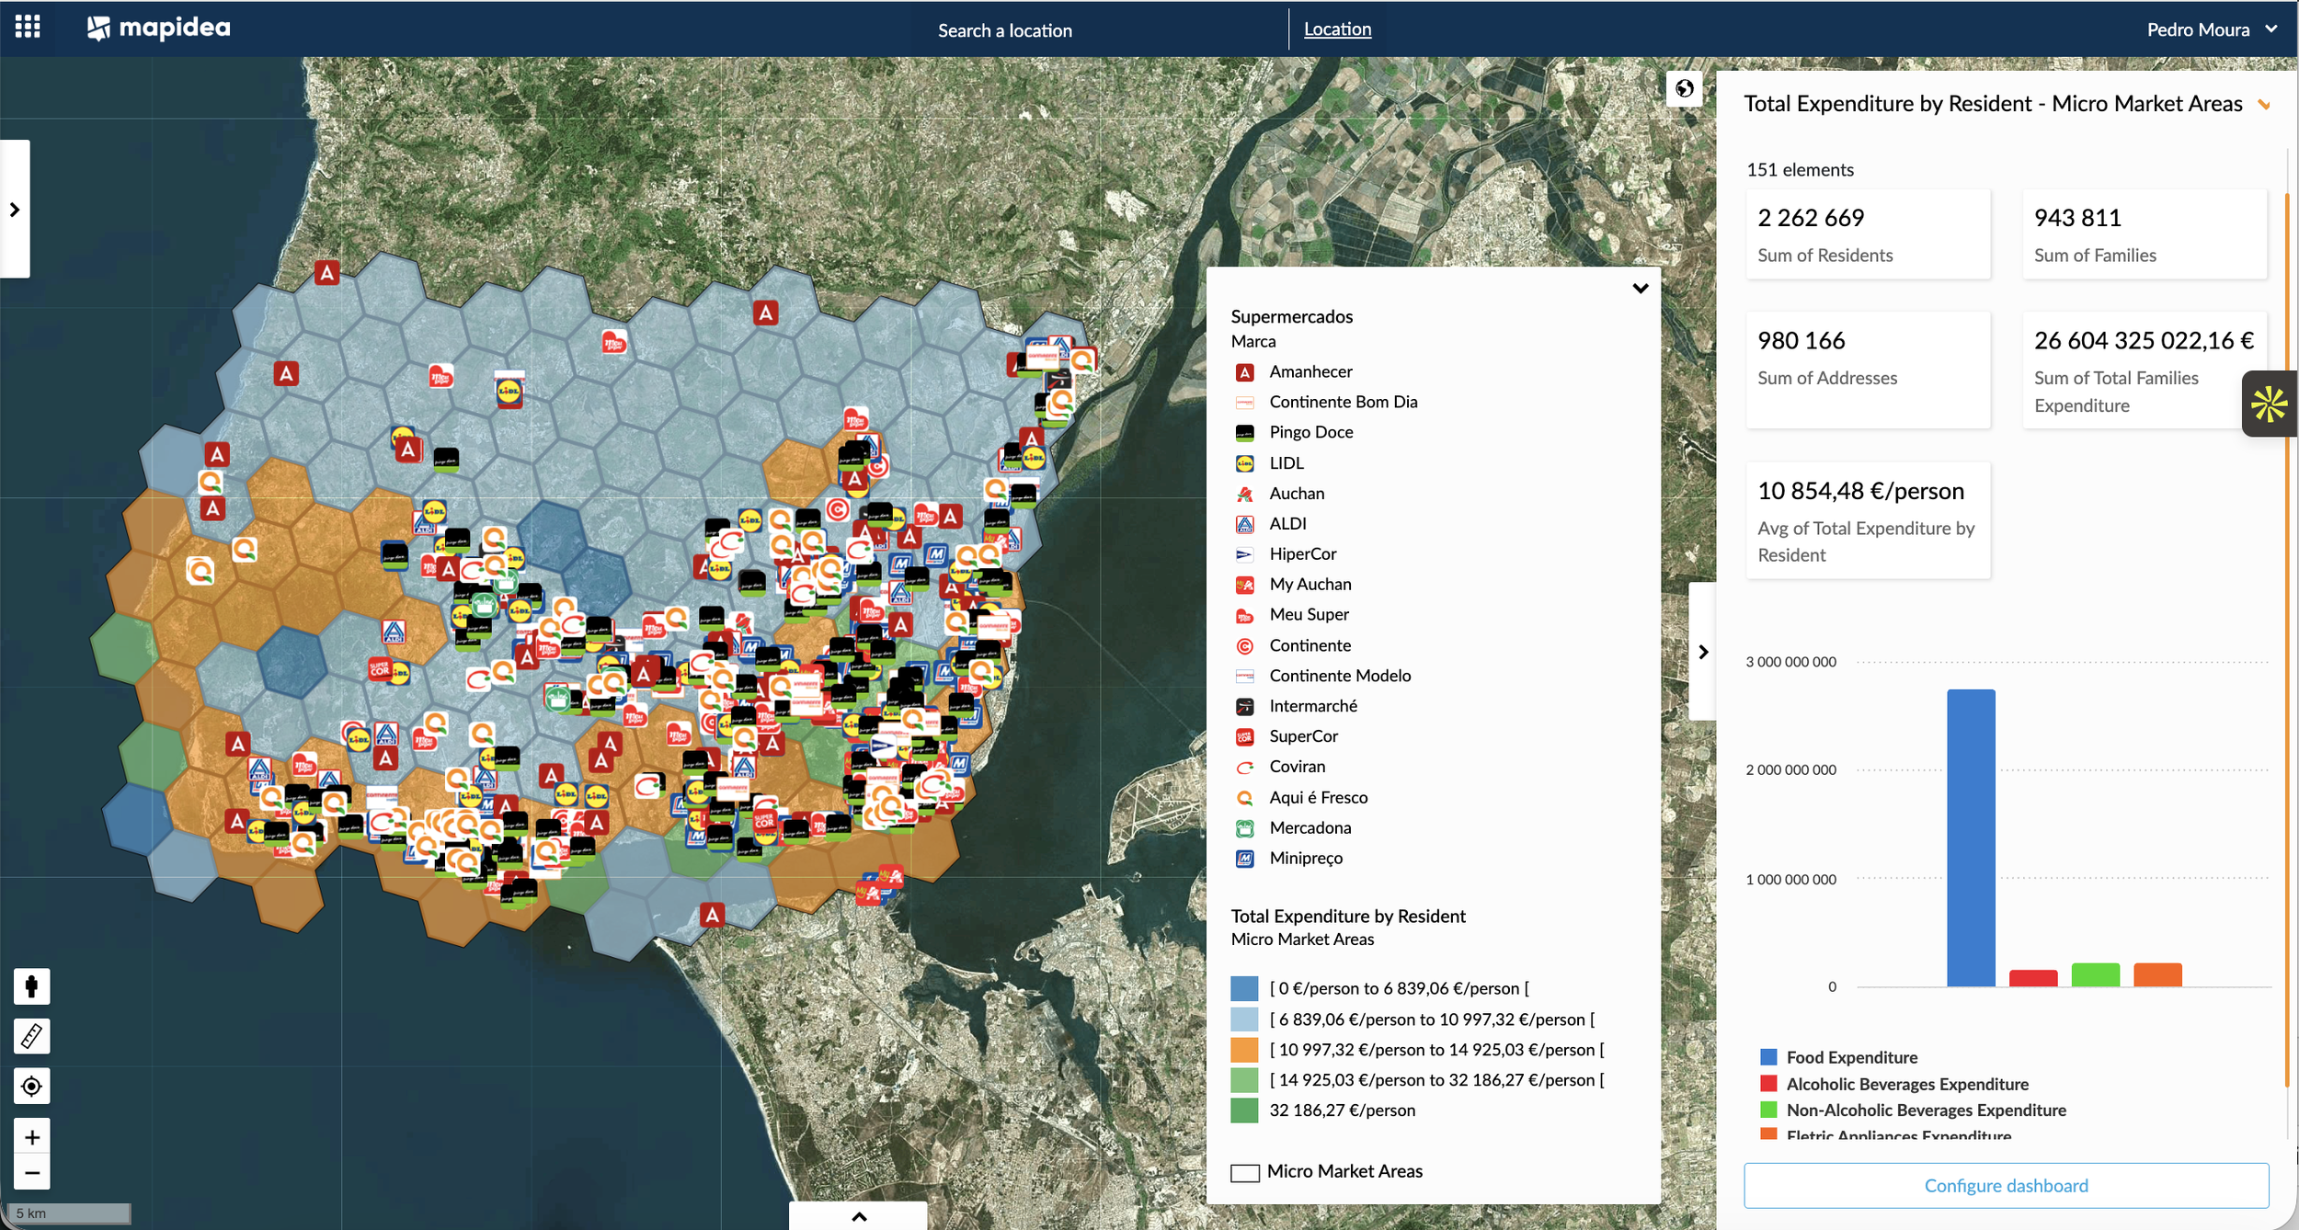The height and width of the screenshot is (1230, 2299).
Task: Open the apps grid menu icon
Action: [28, 27]
